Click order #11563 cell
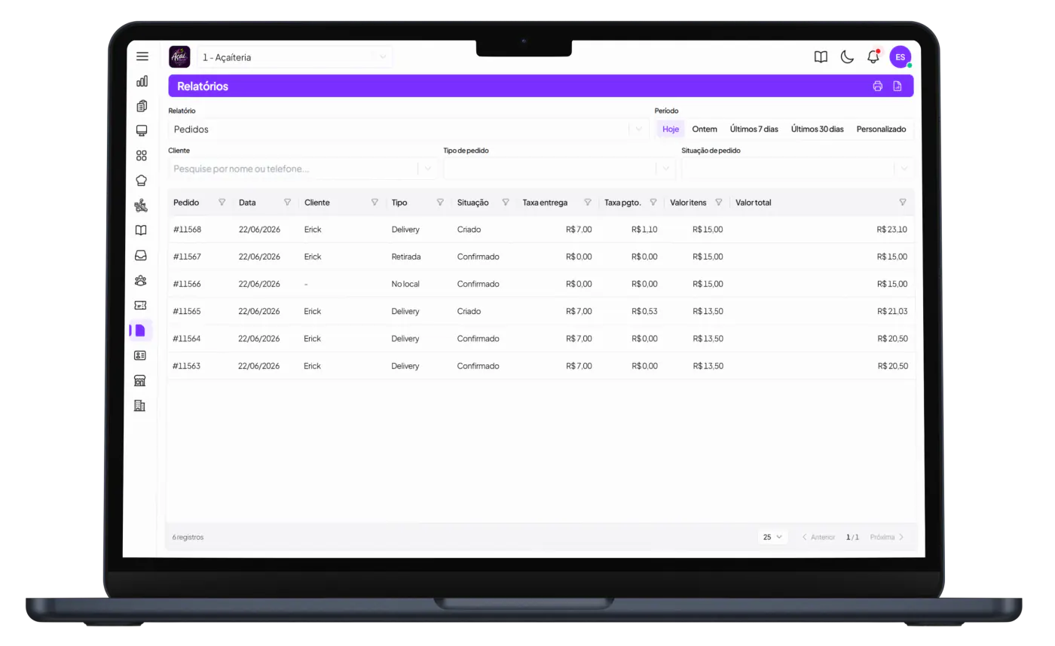1055x646 pixels. coord(186,366)
